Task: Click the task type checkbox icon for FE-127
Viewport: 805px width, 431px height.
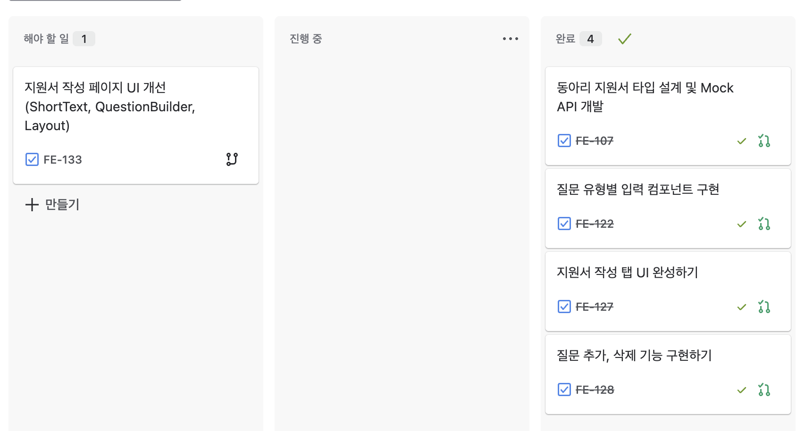Action: point(564,307)
